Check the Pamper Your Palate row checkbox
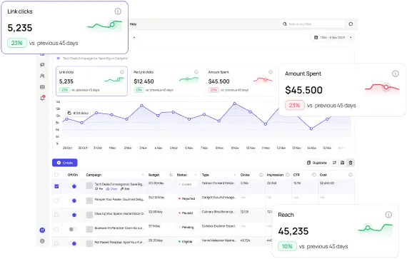Screen dimensions: 407x259 tap(56, 200)
